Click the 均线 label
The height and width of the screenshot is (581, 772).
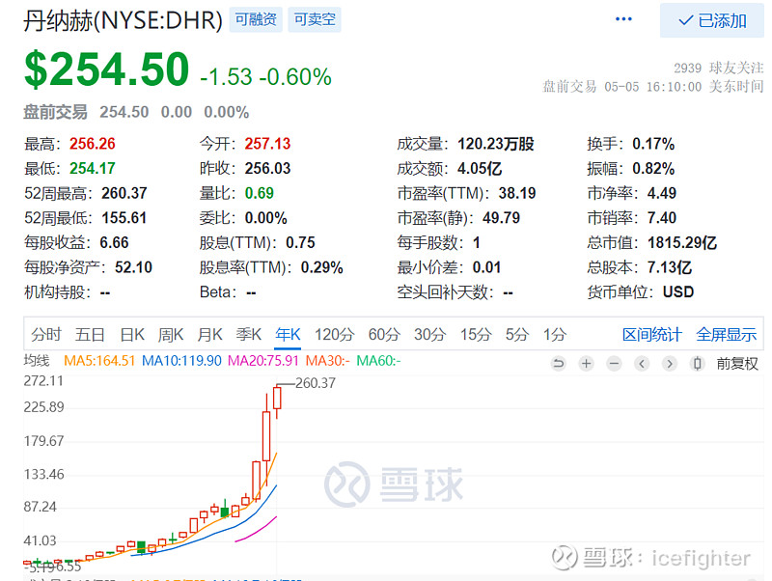point(37,361)
